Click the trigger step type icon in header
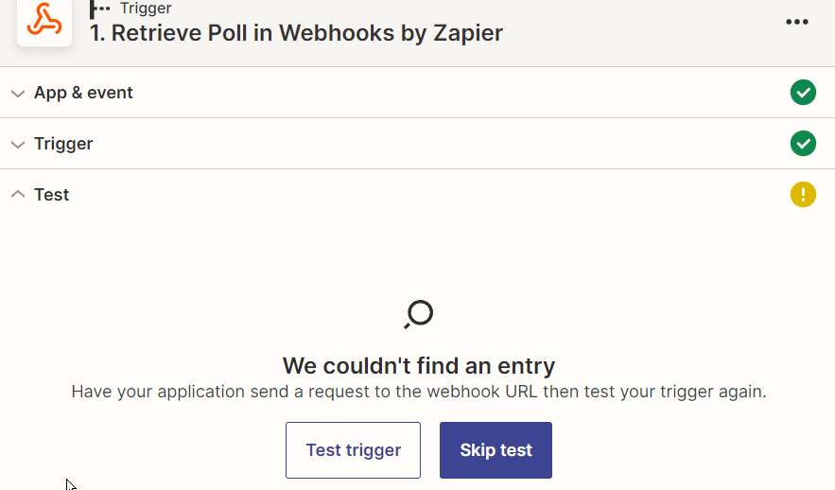 click(99, 9)
